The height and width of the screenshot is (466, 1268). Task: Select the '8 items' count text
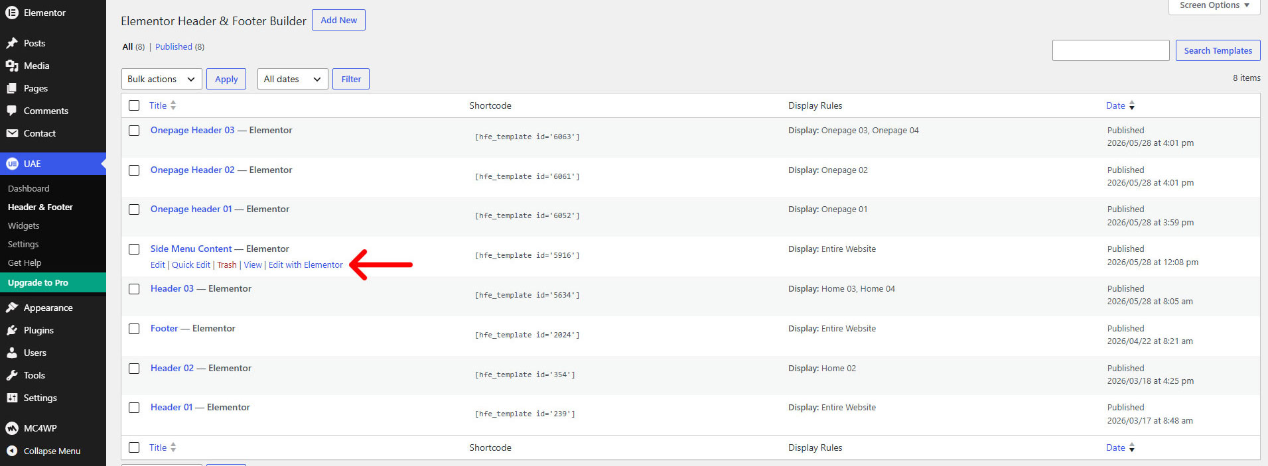point(1247,78)
